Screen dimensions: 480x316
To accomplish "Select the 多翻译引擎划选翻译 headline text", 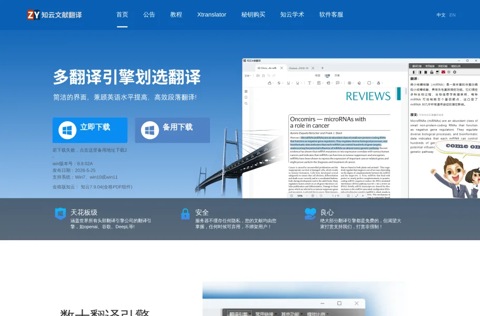I will [x=127, y=77].
